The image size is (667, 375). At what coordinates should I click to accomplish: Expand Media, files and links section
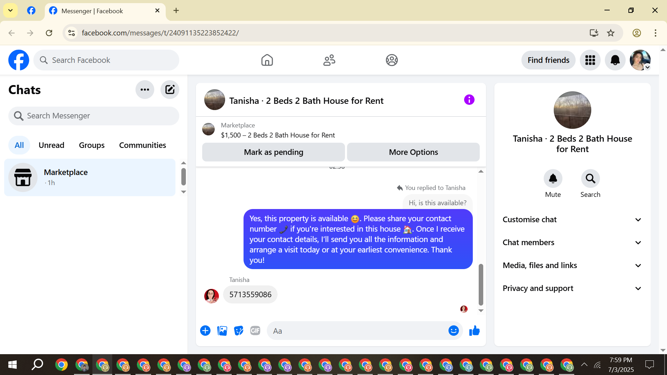[x=572, y=265]
